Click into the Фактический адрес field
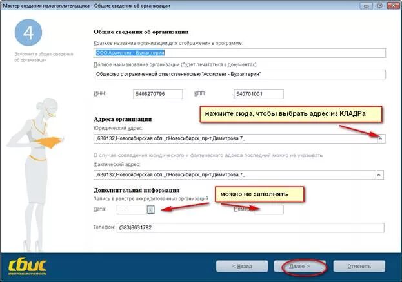This screenshot has height=282, width=402. point(235,175)
